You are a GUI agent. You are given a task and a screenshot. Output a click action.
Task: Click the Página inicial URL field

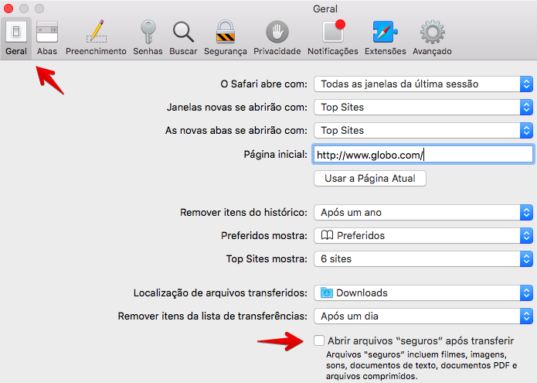(x=423, y=155)
